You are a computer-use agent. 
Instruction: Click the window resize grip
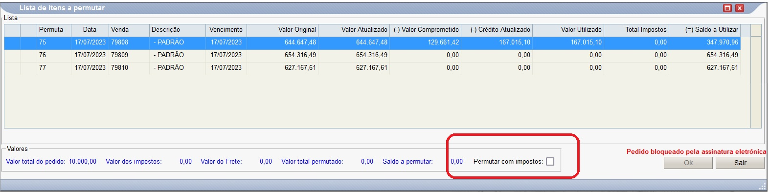(762, 186)
